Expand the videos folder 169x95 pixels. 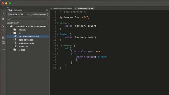11,50
